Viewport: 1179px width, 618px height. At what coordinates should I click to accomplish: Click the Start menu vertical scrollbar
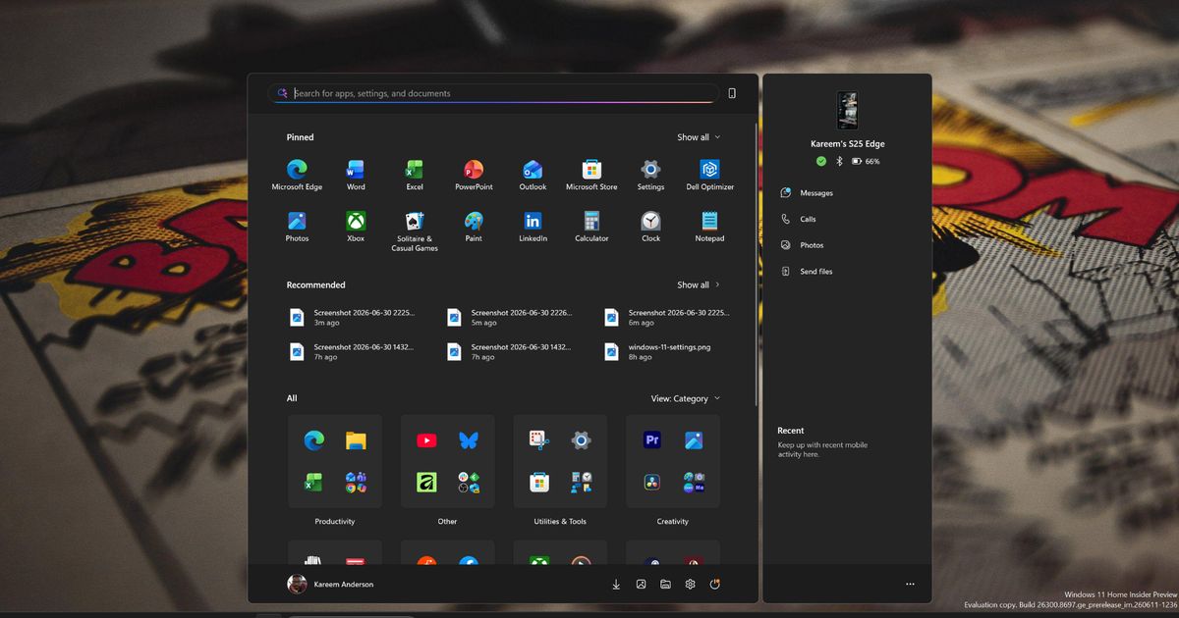tap(756, 263)
